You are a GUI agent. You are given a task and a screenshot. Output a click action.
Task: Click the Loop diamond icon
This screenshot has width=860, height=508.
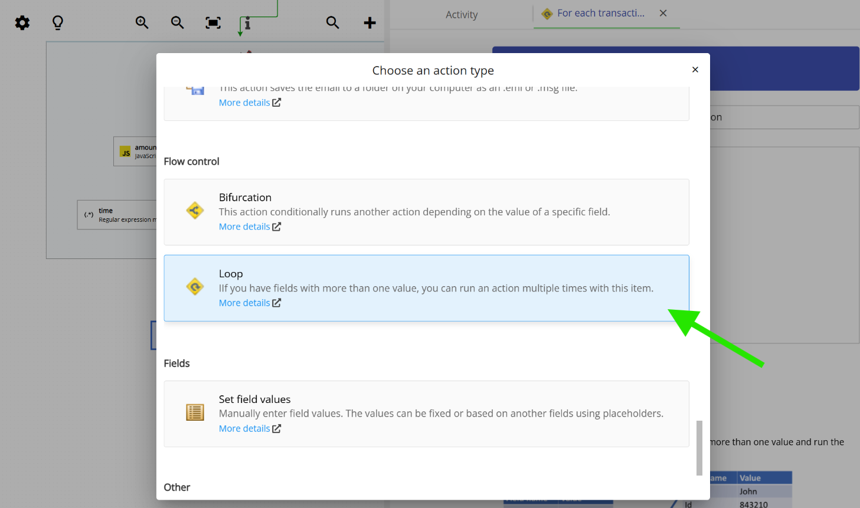(x=195, y=286)
